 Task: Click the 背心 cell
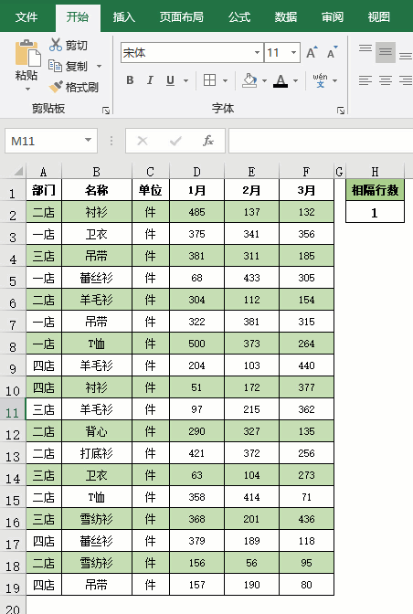pos(97,431)
